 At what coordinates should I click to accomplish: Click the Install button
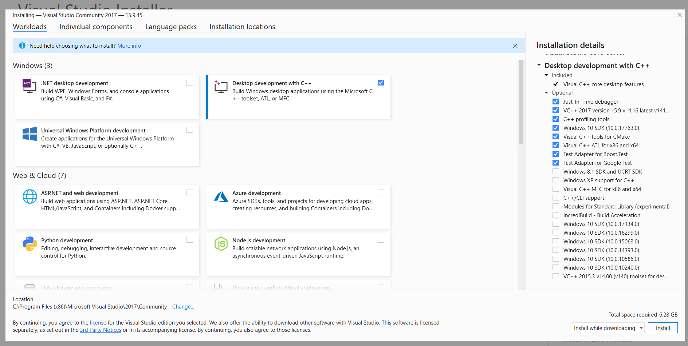coord(663,328)
